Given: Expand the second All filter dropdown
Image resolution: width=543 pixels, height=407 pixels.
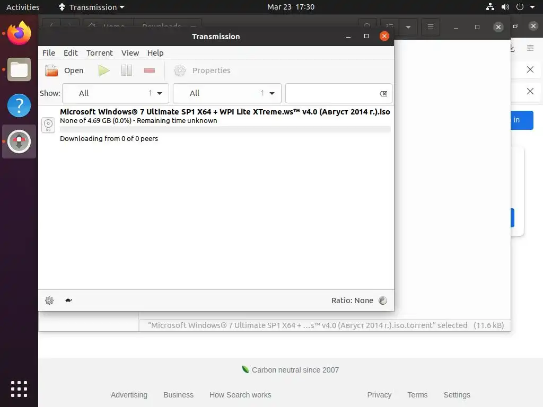Looking at the screenshot, I should (x=227, y=93).
